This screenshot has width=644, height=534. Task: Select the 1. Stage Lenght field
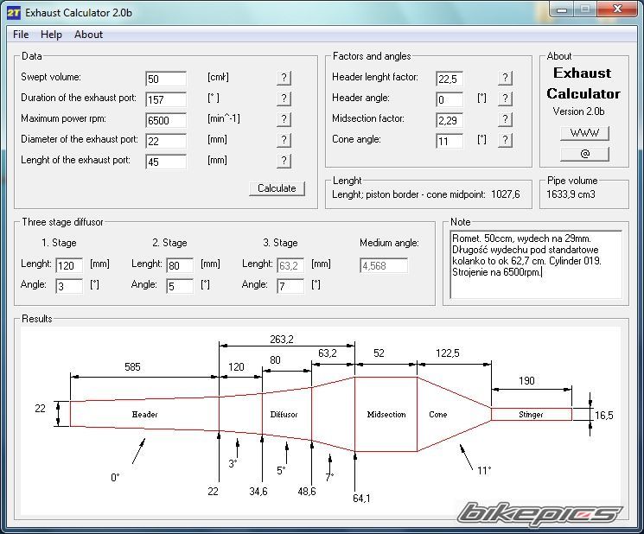pos(69,265)
